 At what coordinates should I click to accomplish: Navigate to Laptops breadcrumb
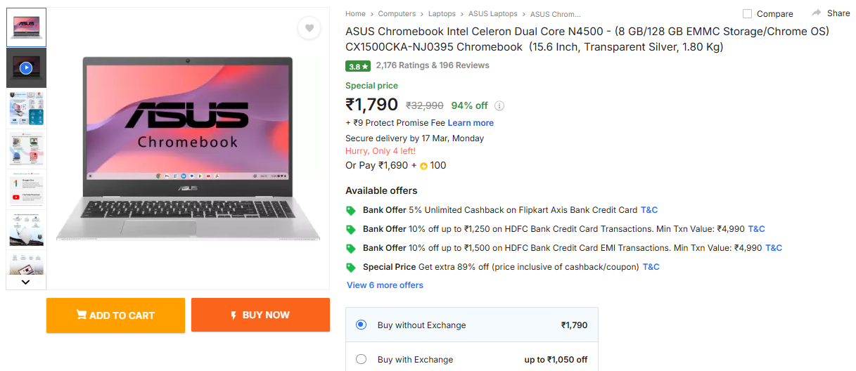point(442,14)
